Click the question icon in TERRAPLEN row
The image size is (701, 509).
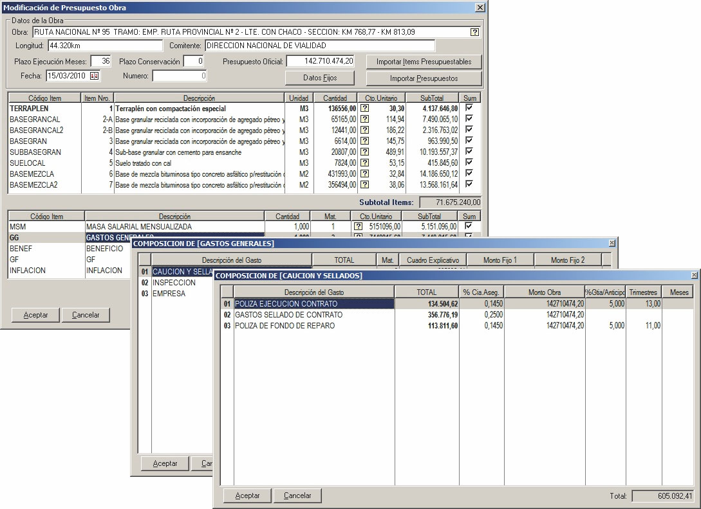(x=364, y=109)
